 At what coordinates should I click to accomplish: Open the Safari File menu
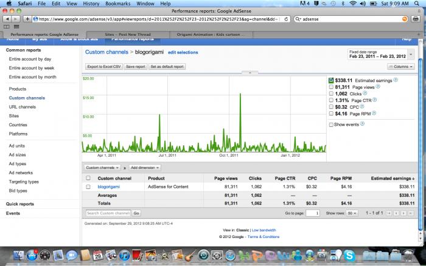41,4
